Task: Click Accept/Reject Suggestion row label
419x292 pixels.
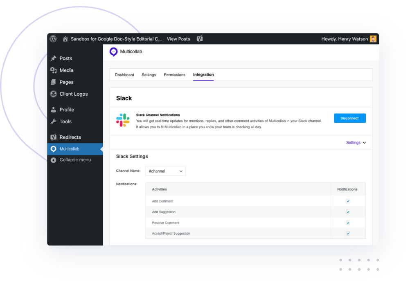Action: (x=171, y=234)
